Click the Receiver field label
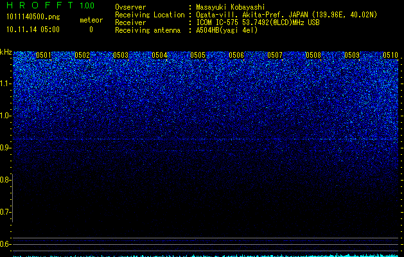This screenshot has height=257, width=404. [130, 22]
